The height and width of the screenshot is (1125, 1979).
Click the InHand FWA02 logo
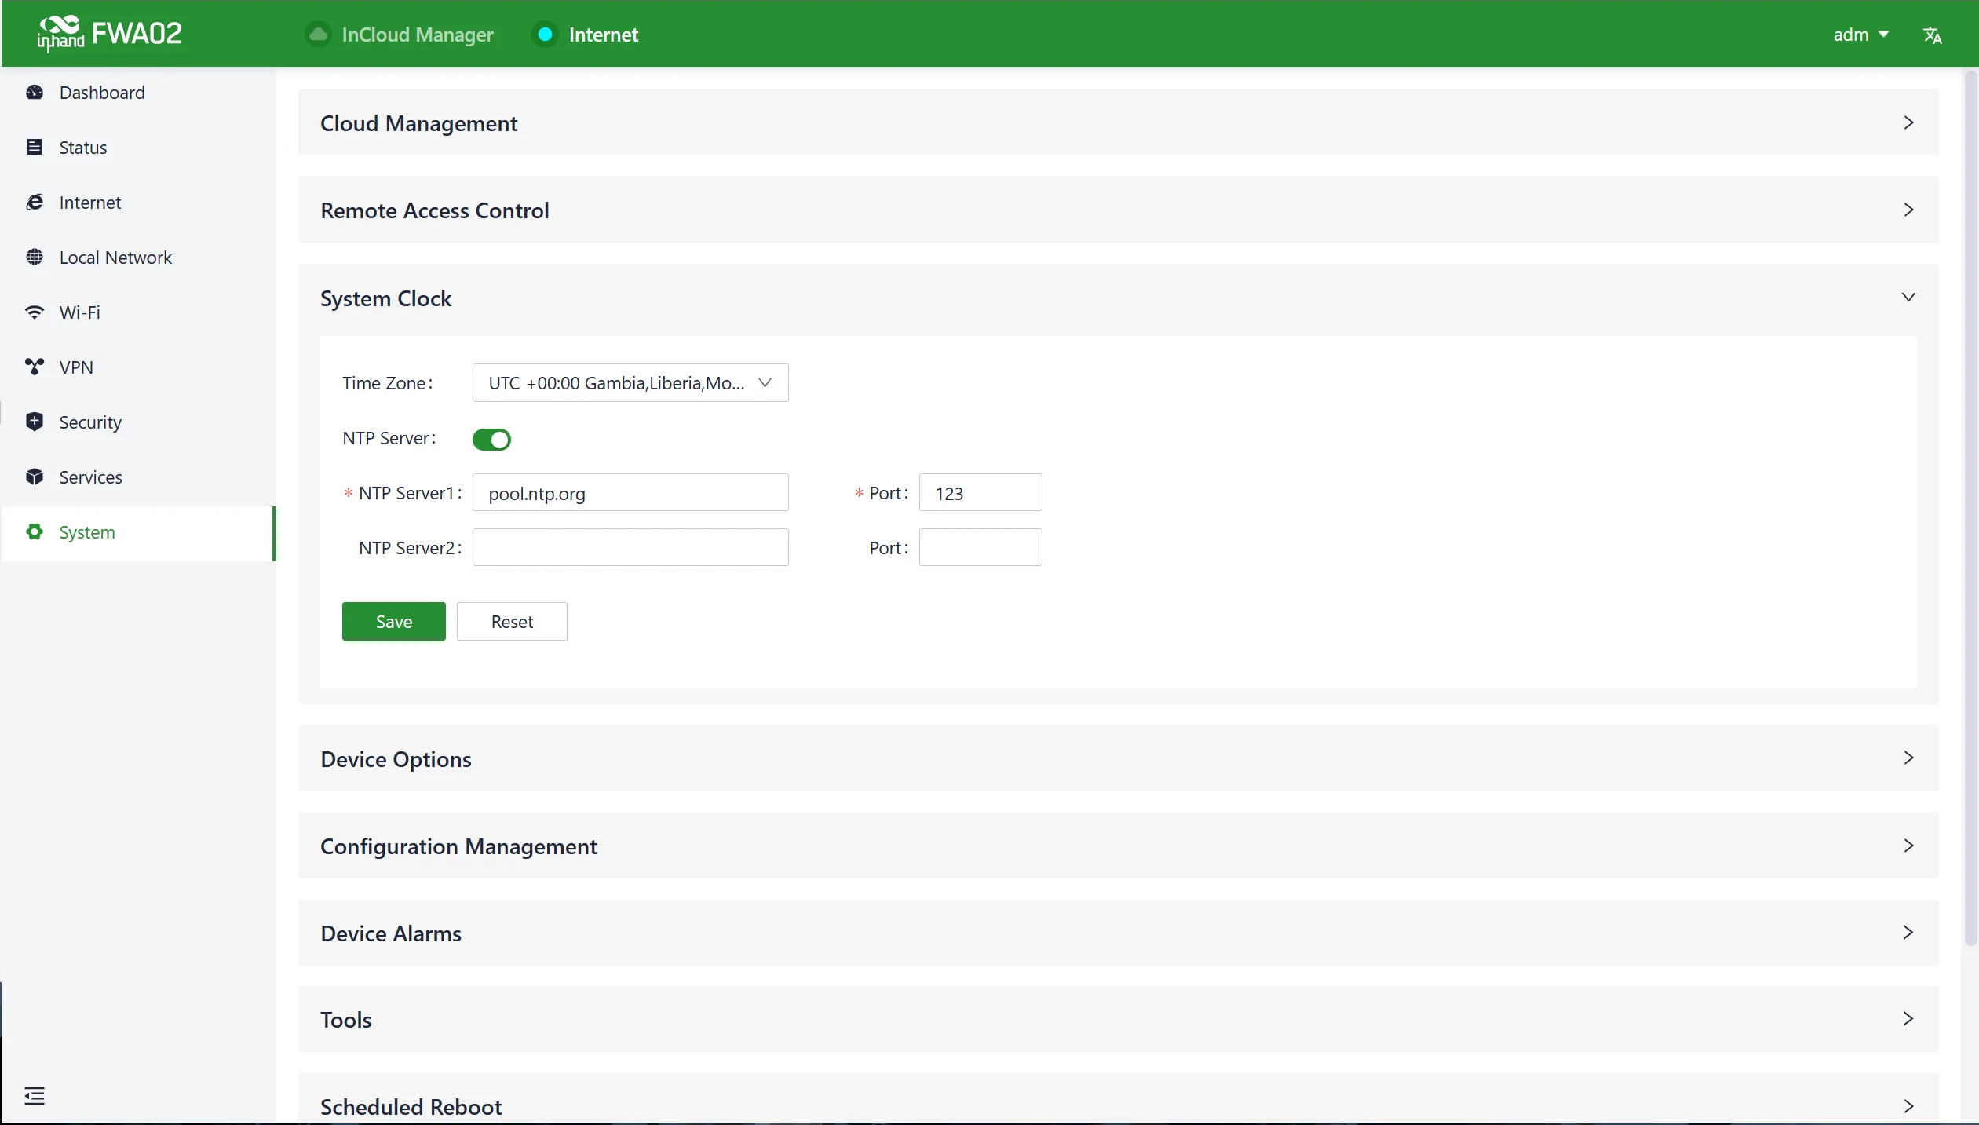(109, 34)
